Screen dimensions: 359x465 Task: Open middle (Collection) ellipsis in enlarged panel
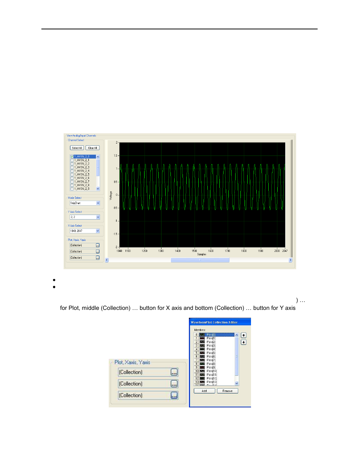coord(174,384)
